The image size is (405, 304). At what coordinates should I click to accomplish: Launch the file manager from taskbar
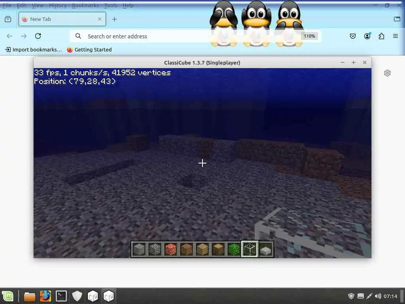click(x=29, y=296)
